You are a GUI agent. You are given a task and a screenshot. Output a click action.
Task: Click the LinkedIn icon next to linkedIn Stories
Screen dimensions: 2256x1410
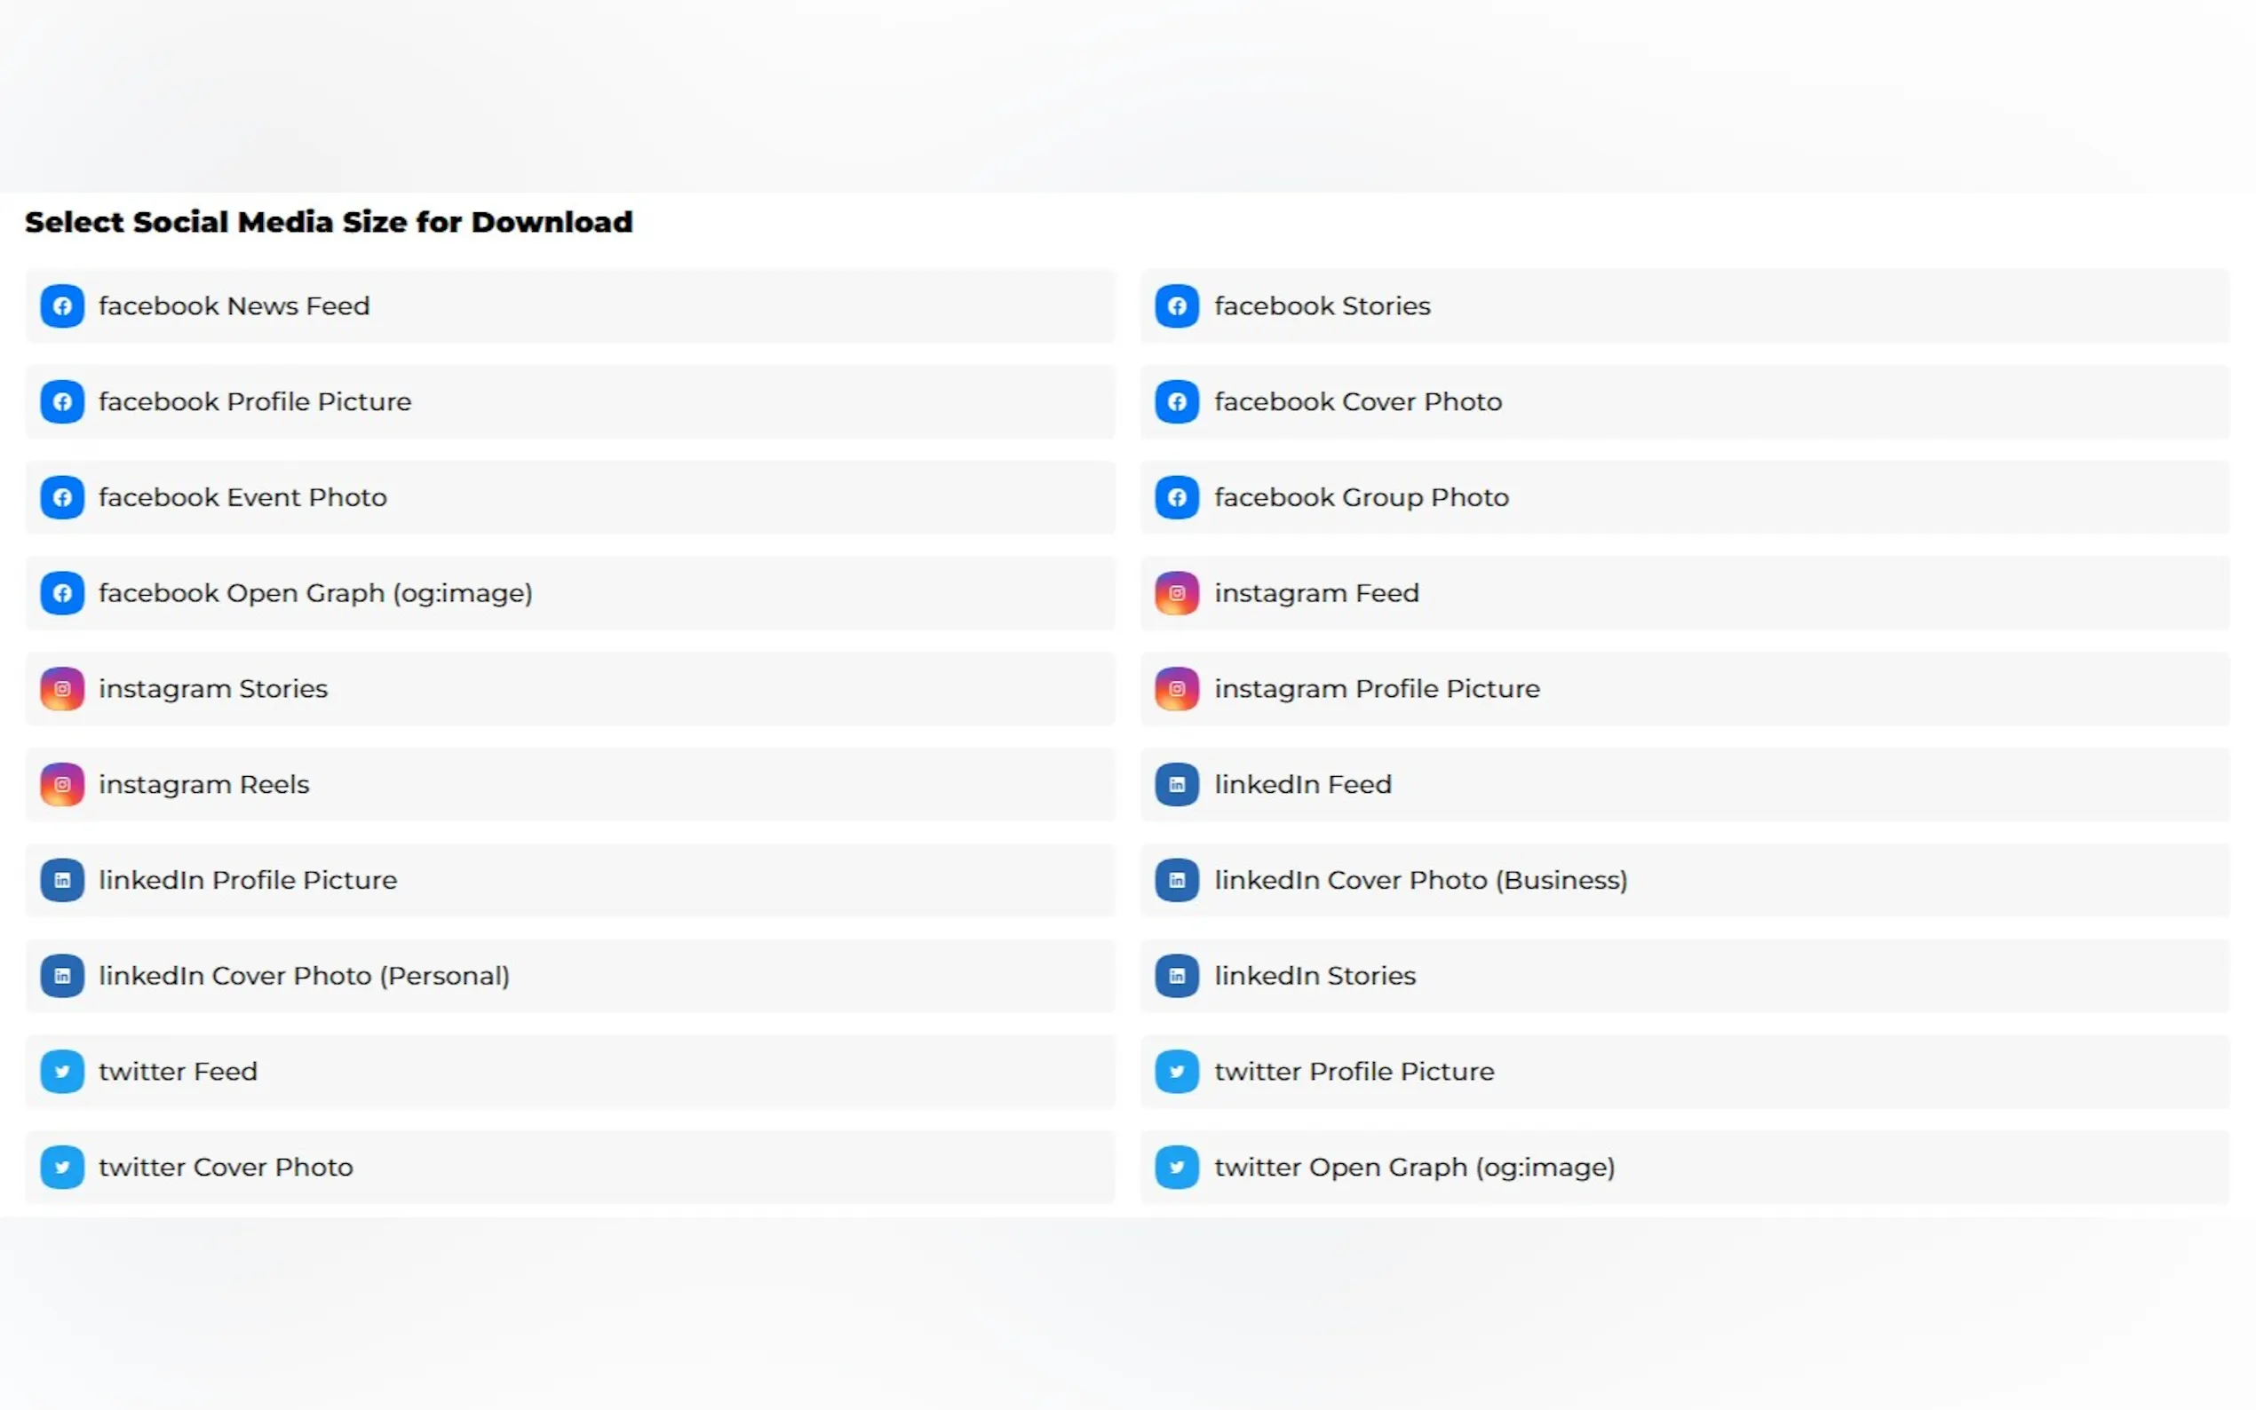pos(1176,976)
